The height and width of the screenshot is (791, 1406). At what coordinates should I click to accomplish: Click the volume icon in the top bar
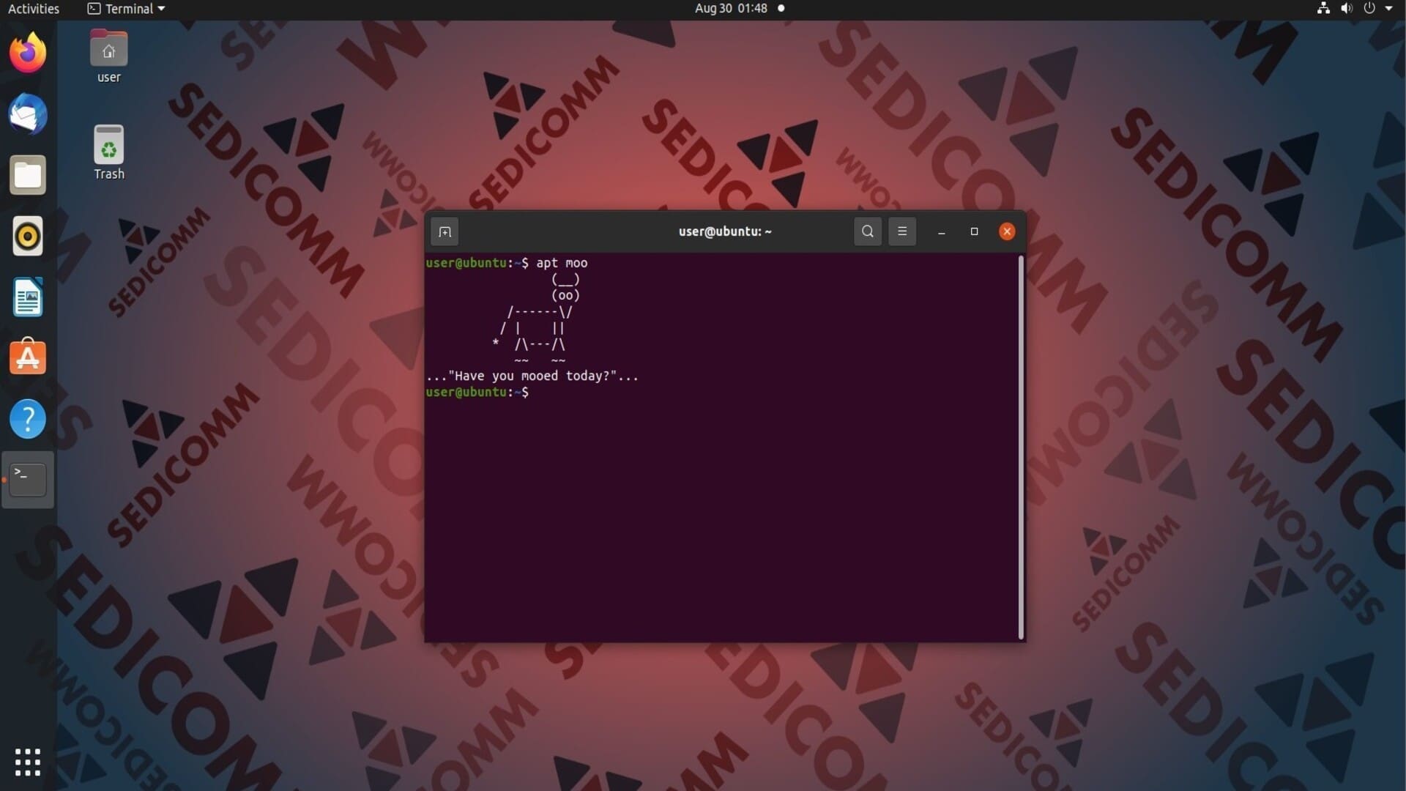tap(1346, 9)
